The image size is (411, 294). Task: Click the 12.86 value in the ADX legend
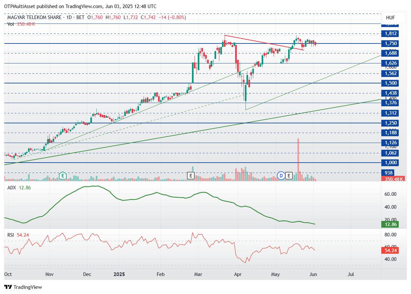[x=25, y=188]
